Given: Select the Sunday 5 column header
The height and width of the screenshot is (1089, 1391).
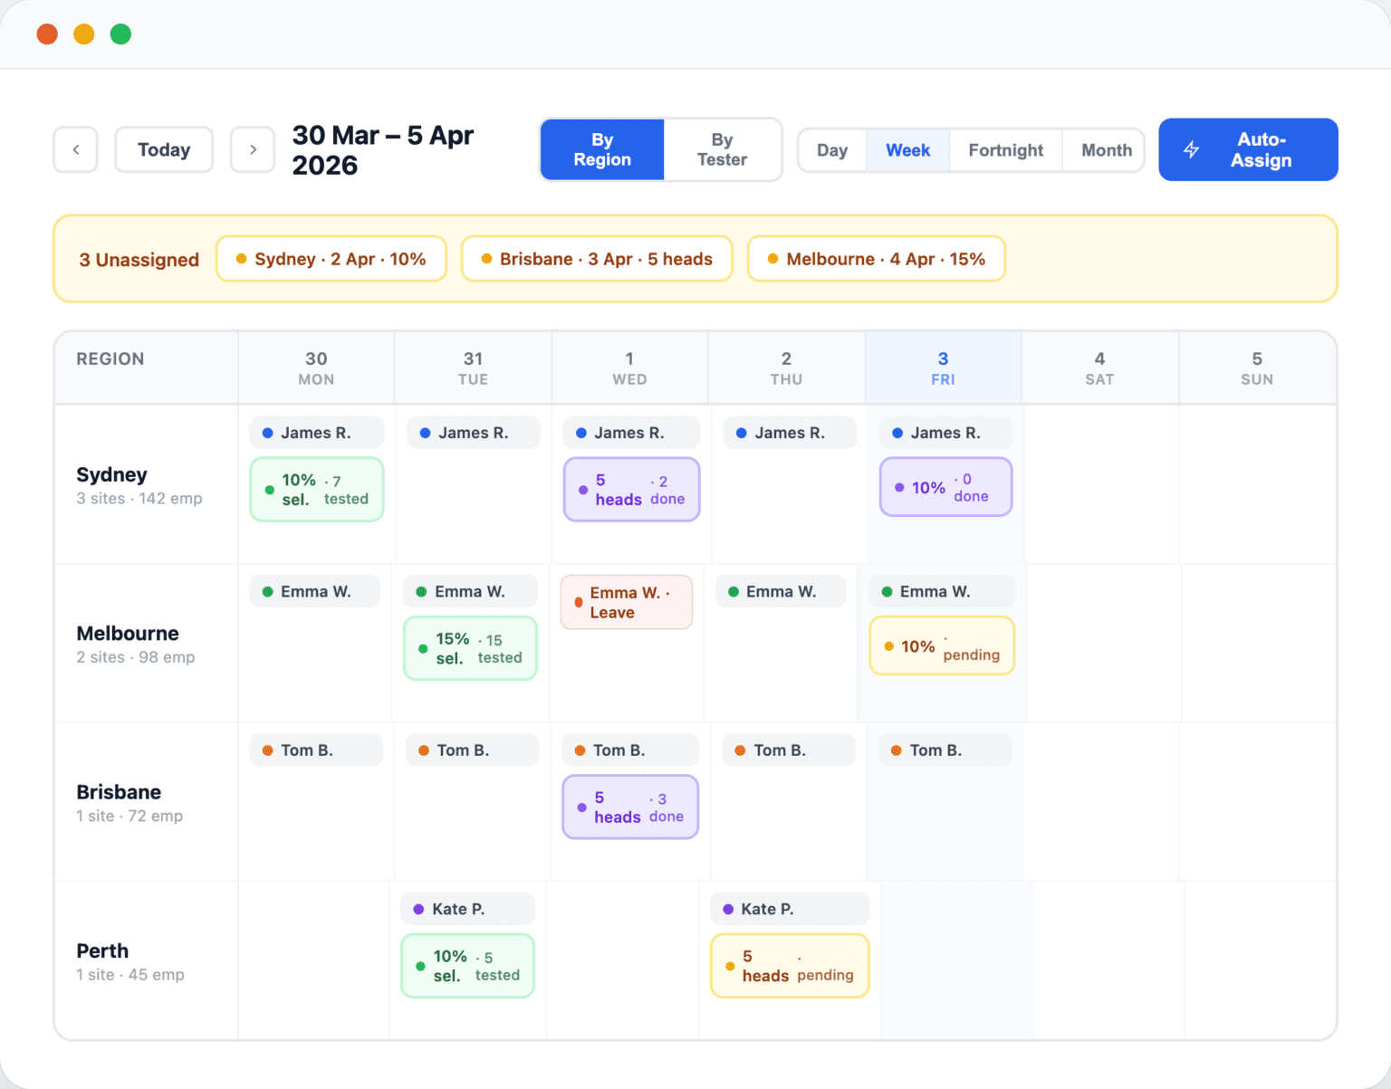Looking at the screenshot, I should [x=1257, y=368].
